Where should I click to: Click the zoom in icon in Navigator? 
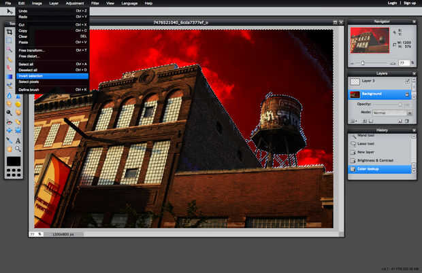(x=393, y=63)
